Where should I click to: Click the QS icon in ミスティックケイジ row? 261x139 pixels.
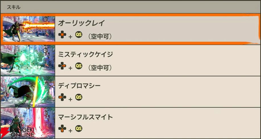79,66
